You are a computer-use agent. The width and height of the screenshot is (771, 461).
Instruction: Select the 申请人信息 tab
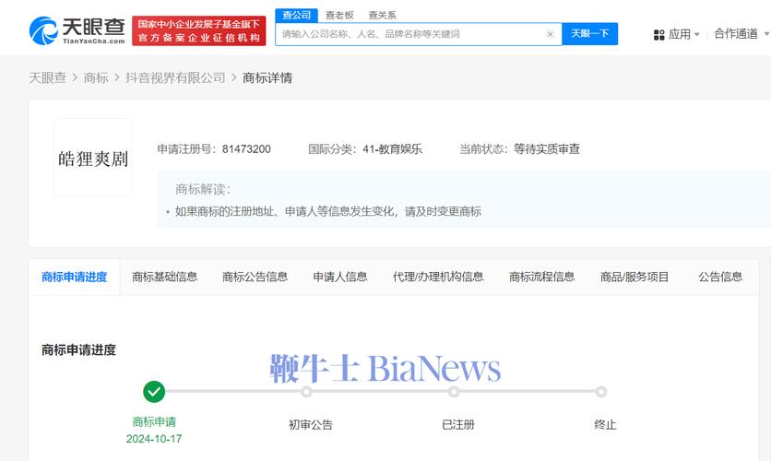pos(340,278)
